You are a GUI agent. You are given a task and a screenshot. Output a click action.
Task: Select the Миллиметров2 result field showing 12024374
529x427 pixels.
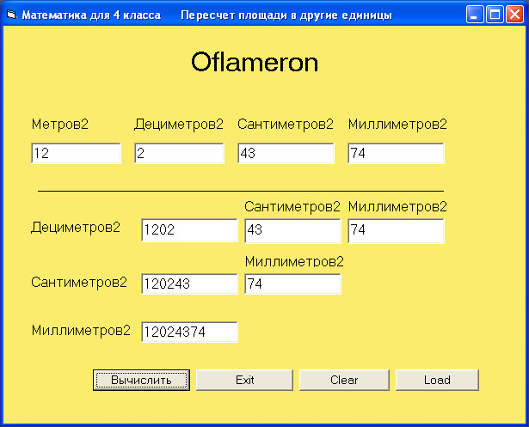click(x=189, y=332)
